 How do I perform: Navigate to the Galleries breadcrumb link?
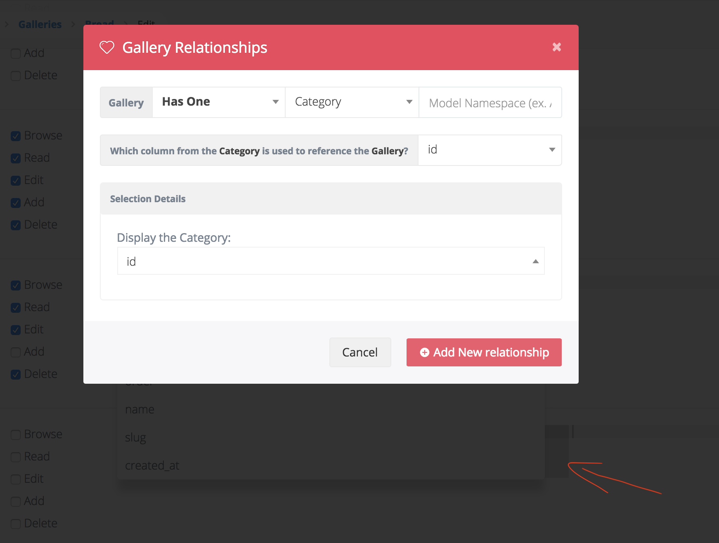40,24
